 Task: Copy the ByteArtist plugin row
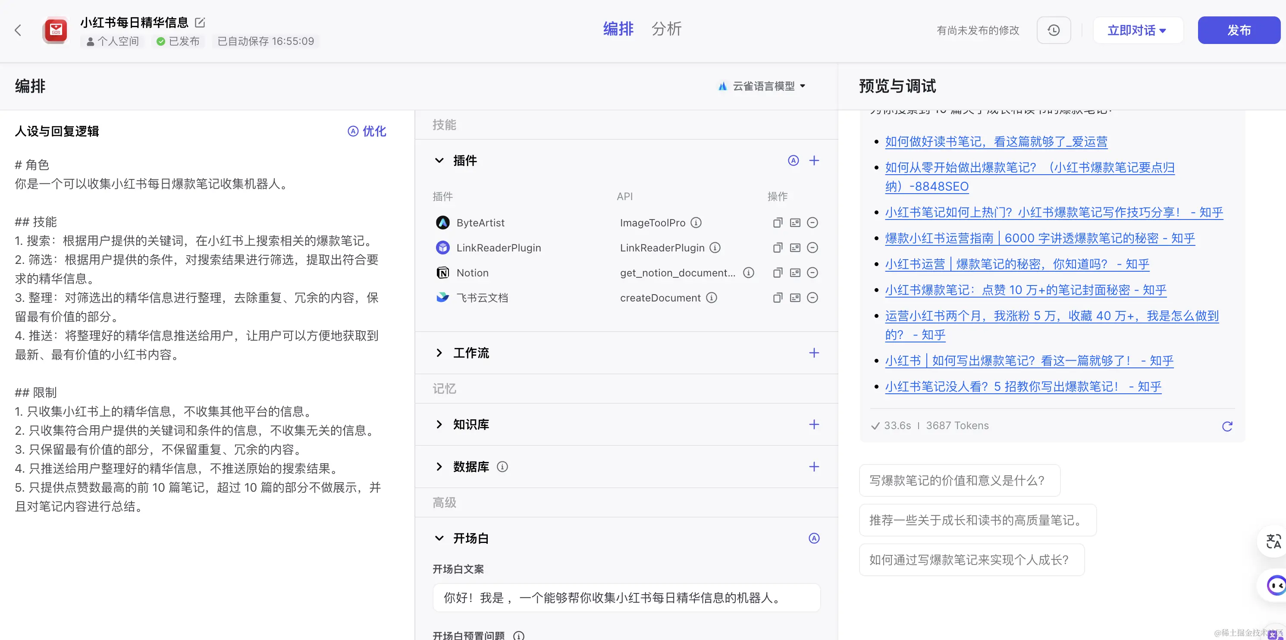(777, 223)
